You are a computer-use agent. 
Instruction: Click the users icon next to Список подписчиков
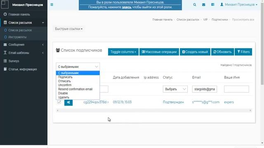click(x=58, y=50)
